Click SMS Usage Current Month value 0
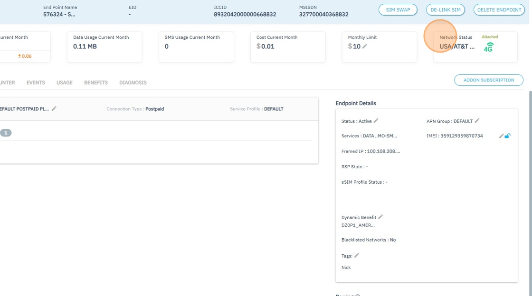The width and height of the screenshot is (532, 296). (167, 46)
